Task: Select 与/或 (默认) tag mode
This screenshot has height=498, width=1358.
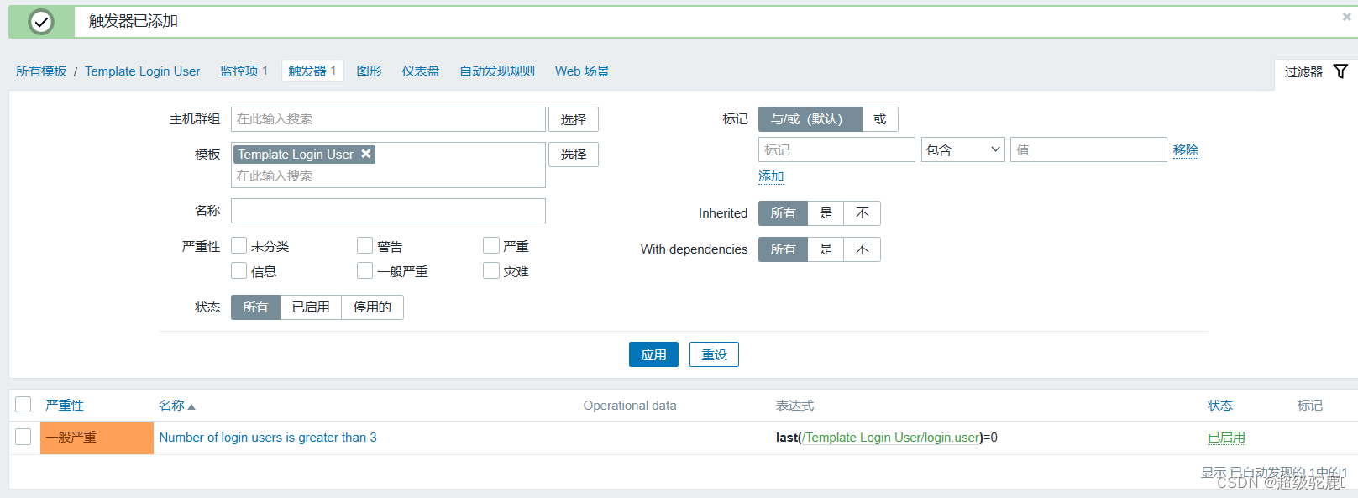Action: (x=810, y=119)
